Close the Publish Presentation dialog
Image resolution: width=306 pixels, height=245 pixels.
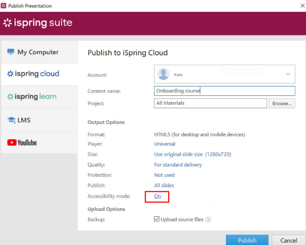302,6
